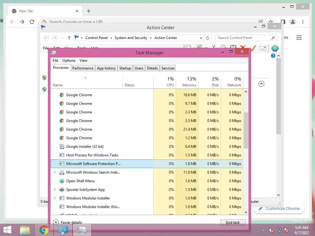Click Action Center window scrollbar thumb
The width and height of the screenshot is (315, 236).
(278, 96)
